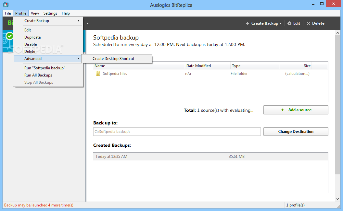The width and height of the screenshot is (343, 211).
Task: Click the 35.61 MB backup size value
Action: coord(237,157)
